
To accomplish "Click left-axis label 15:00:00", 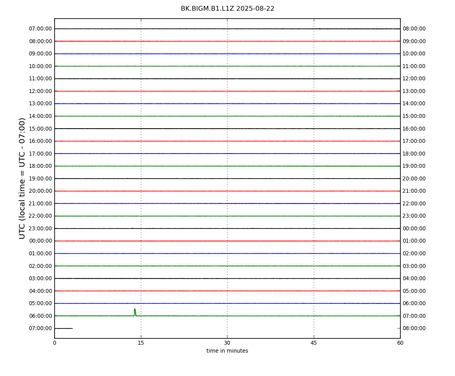I will (41, 129).
